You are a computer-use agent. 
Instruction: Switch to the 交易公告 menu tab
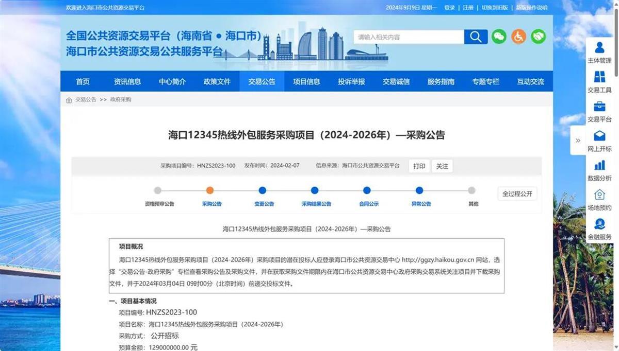(x=262, y=81)
